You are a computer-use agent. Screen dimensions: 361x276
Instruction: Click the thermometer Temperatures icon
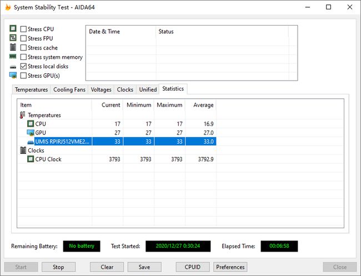23,115
